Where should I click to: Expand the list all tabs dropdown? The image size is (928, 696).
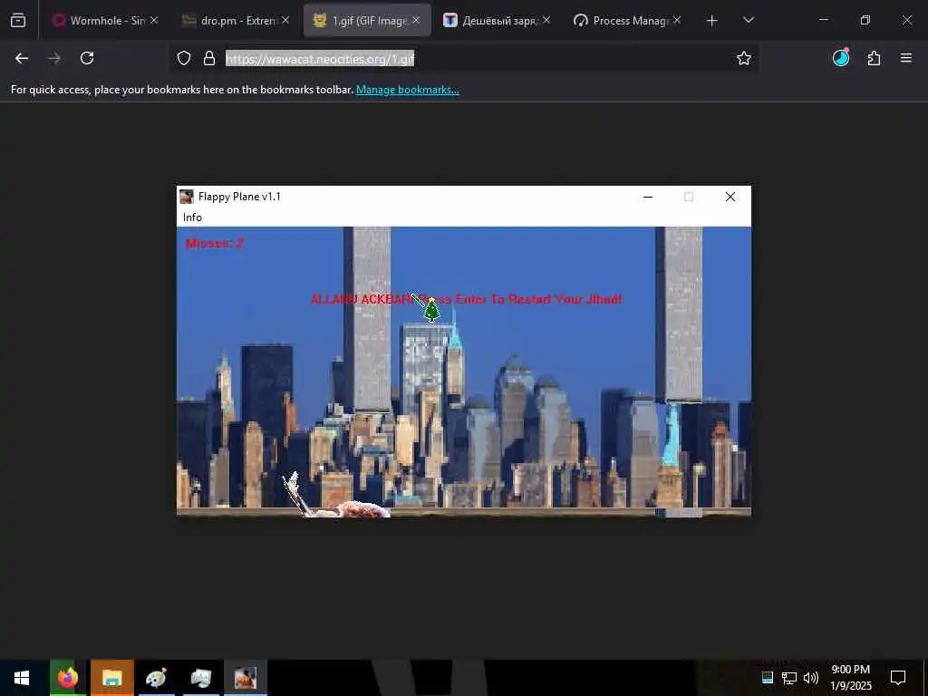click(748, 20)
